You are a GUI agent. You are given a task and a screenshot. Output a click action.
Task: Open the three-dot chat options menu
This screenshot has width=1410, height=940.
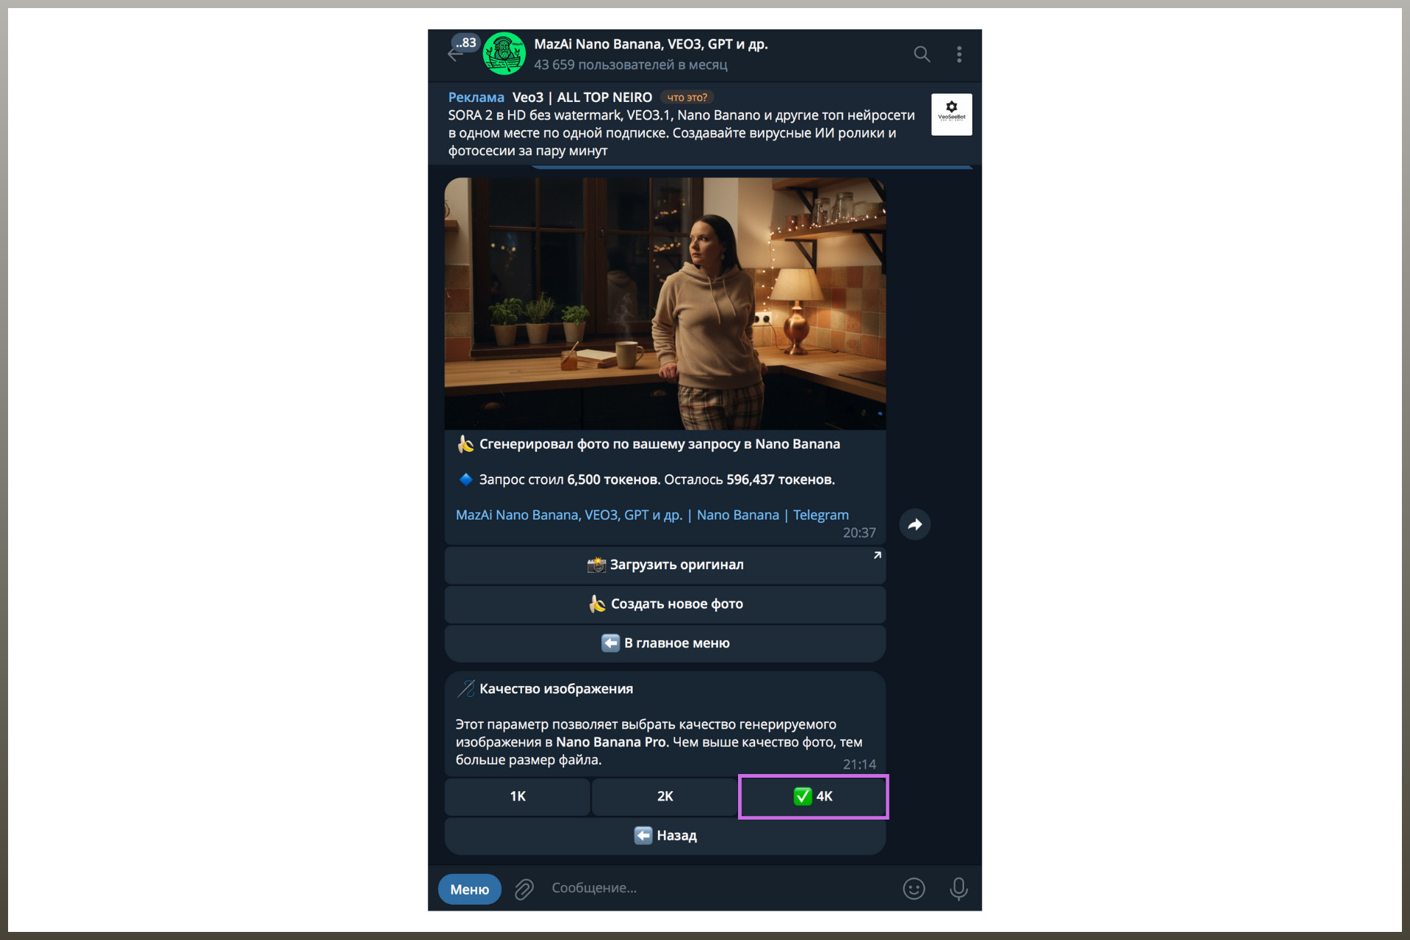tap(959, 54)
